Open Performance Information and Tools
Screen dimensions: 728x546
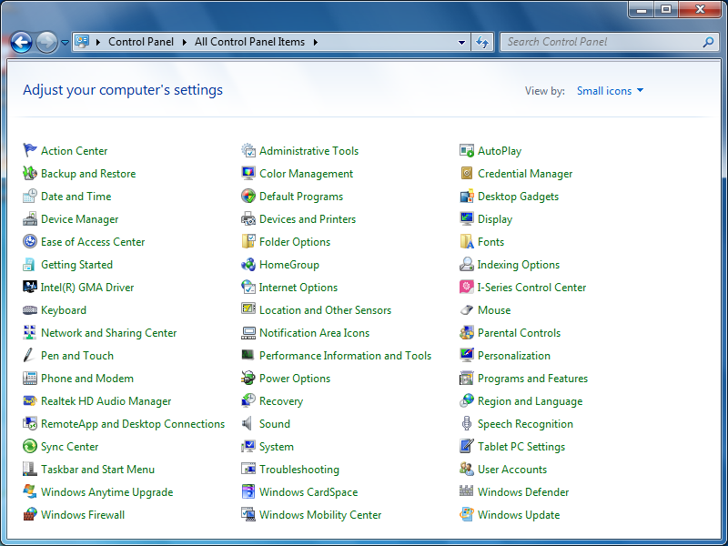345,356
